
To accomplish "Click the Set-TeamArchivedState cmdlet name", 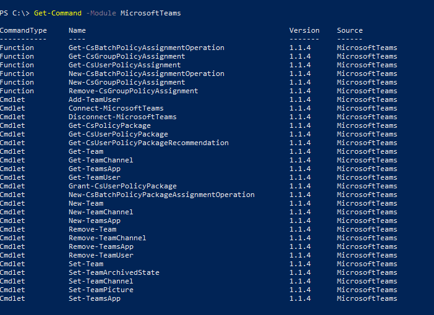I will click(114, 272).
